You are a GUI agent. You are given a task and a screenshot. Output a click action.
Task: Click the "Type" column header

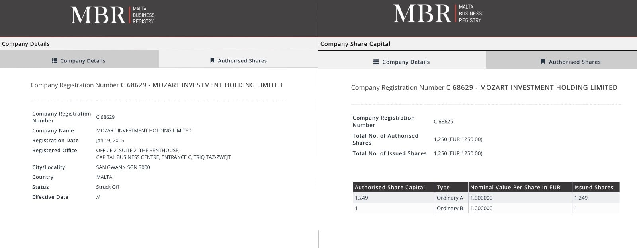click(443, 187)
